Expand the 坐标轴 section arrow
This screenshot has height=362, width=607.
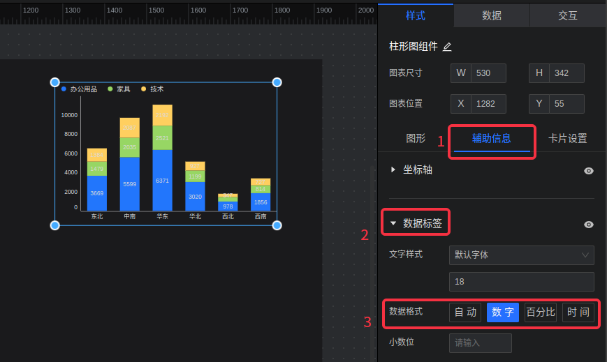393,169
